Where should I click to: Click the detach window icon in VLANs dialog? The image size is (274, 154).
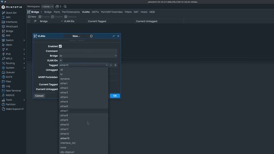[x=113, y=36]
